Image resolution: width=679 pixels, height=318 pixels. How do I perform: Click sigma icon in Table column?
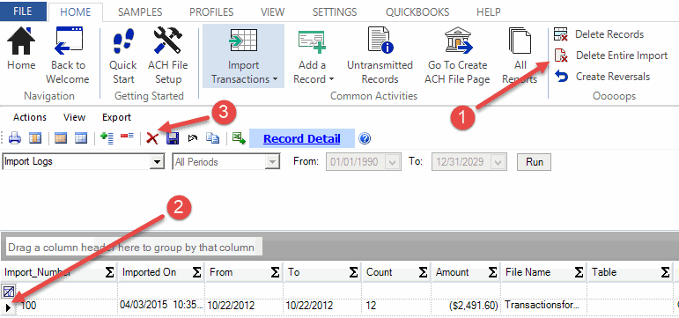[x=666, y=272]
